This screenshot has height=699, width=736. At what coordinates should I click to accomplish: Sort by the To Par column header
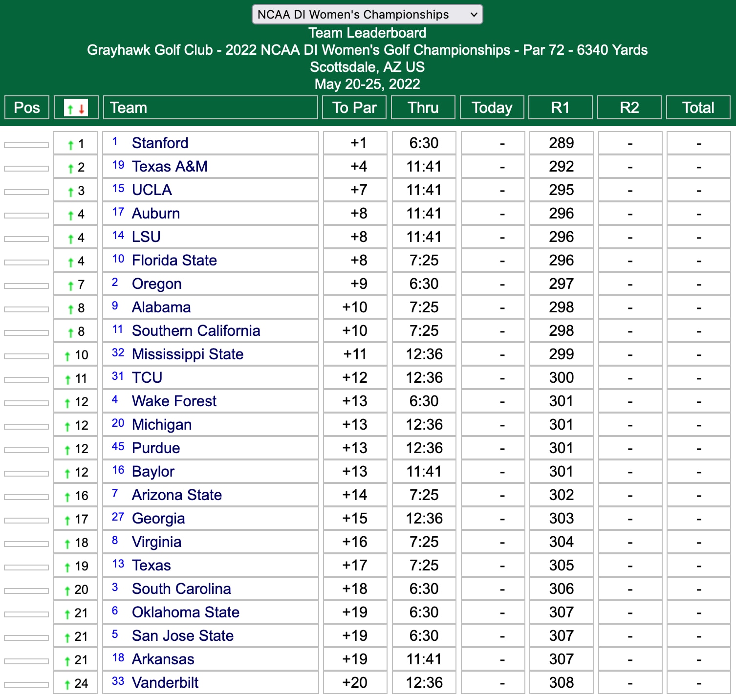(x=354, y=108)
